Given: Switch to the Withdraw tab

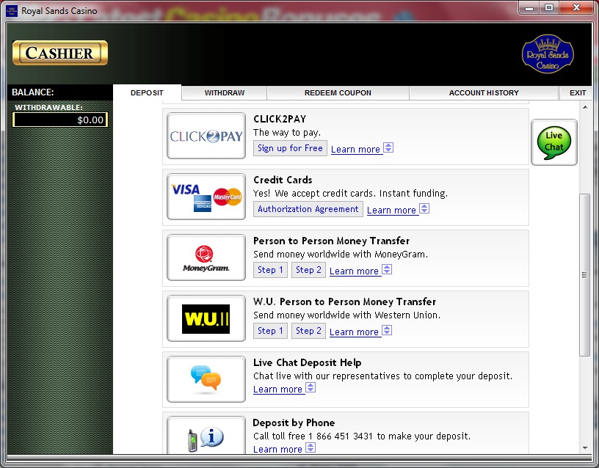Looking at the screenshot, I should tap(224, 93).
